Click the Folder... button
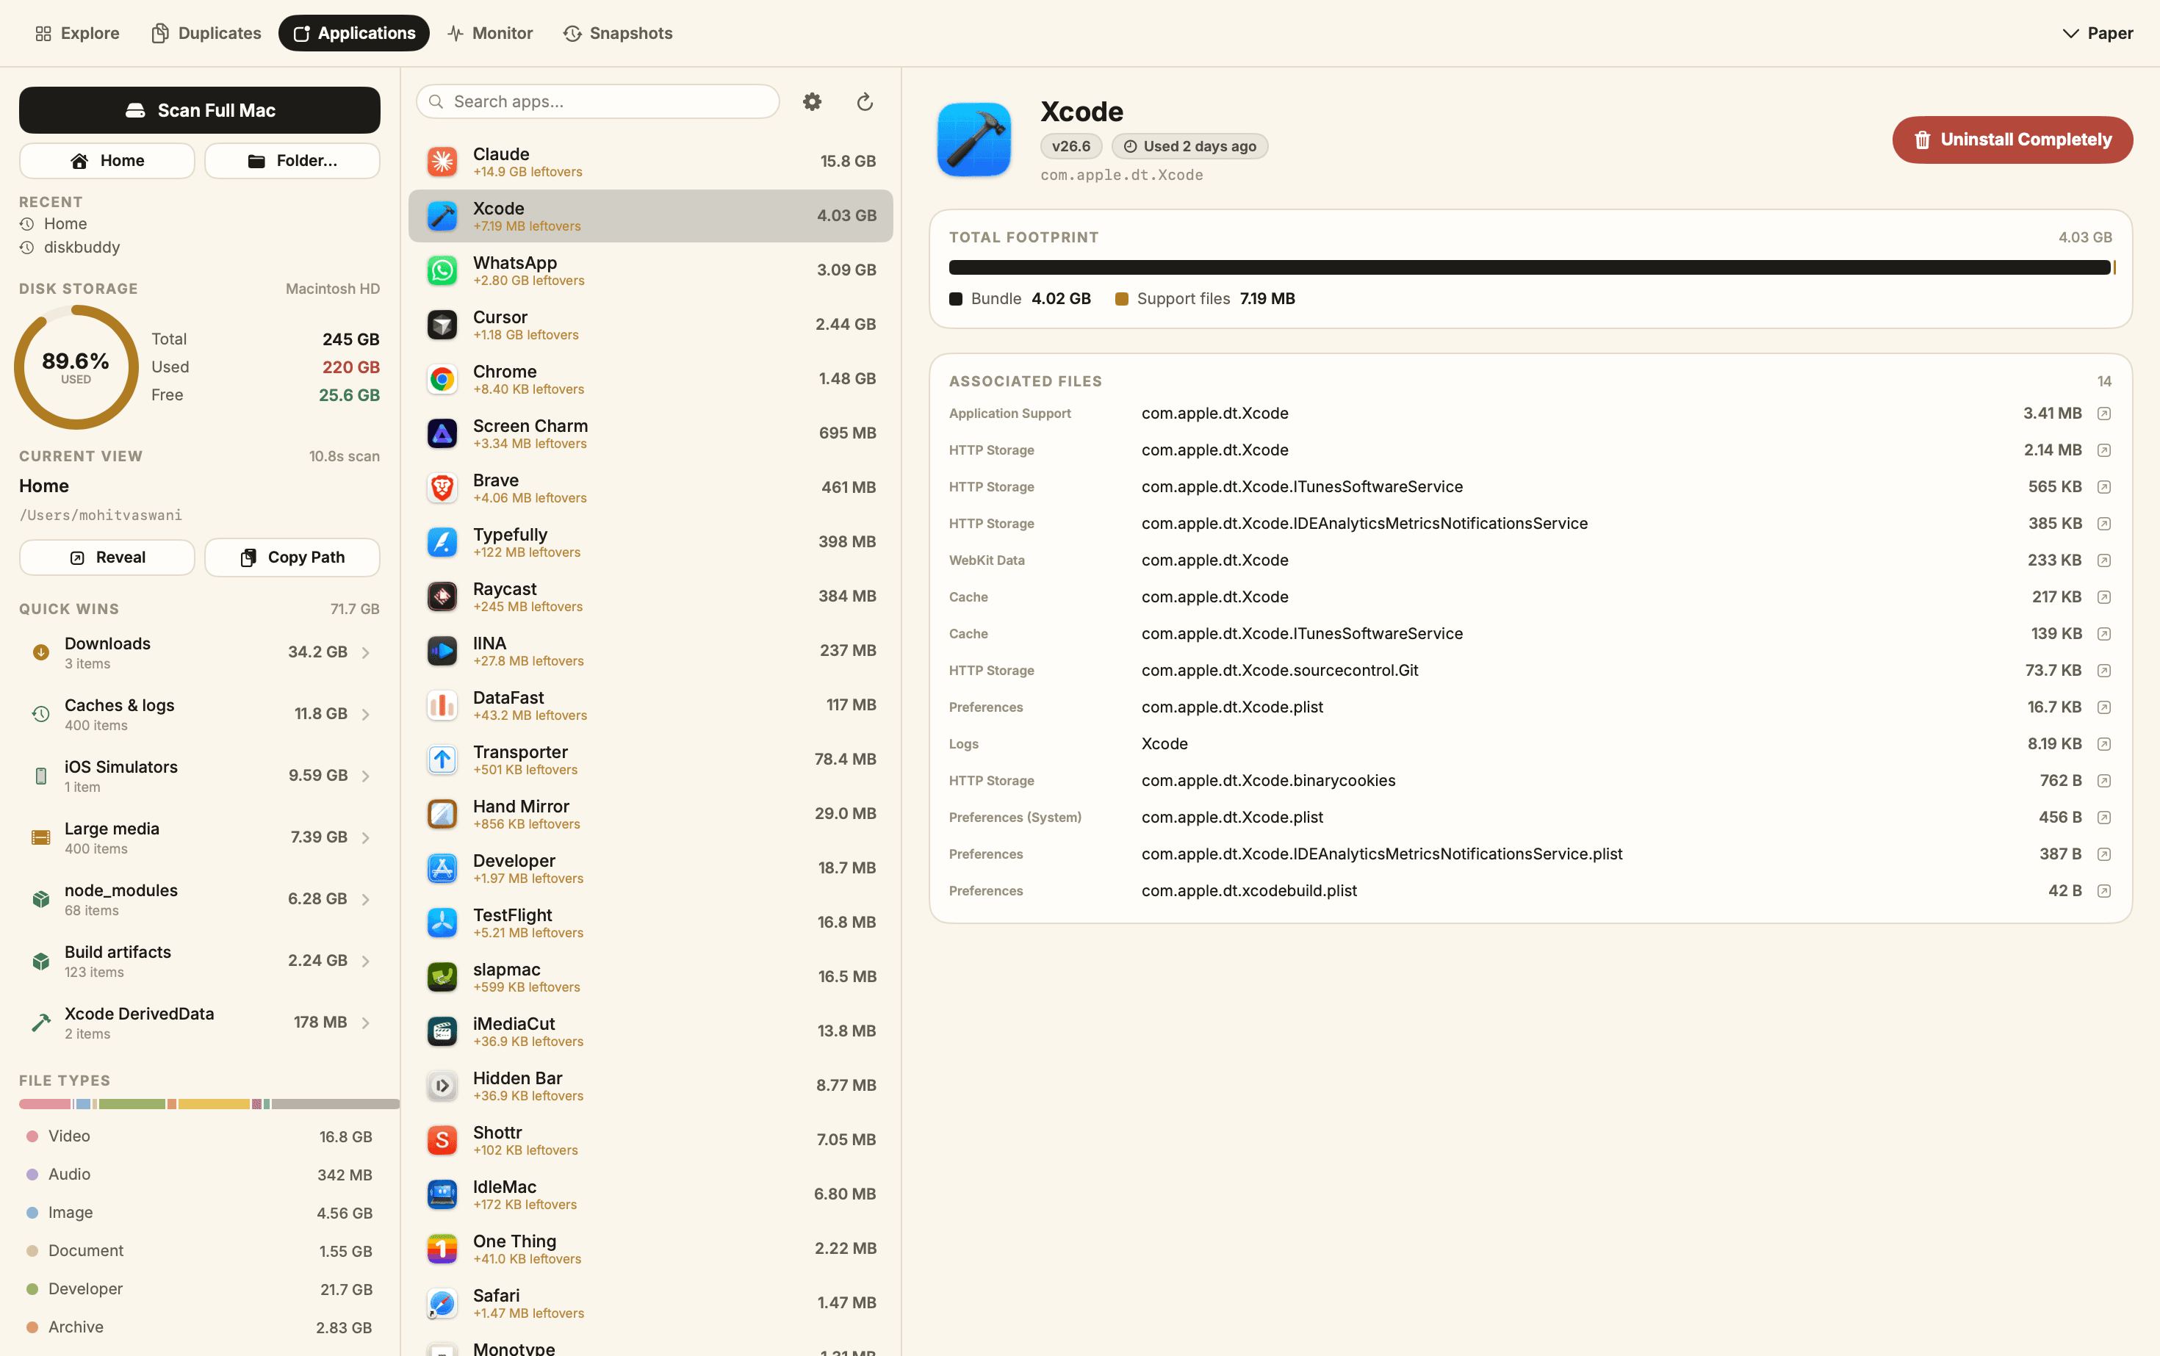2160x1356 pixels. coord(292,161)
